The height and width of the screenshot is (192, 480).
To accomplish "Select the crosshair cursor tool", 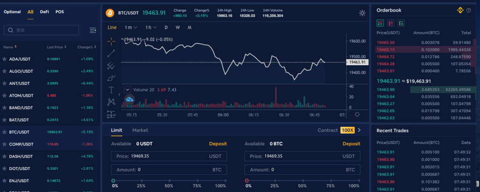I will [111, 41].
